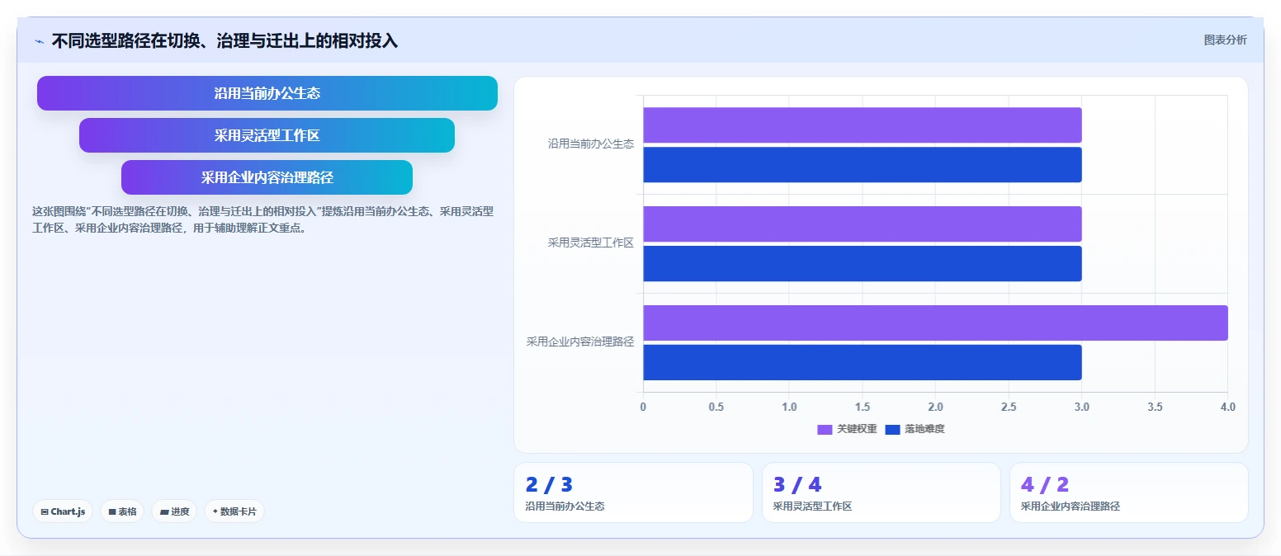Viewport: 1281px width, 556px height.
Task: Click the 2 / 3 data card value
Action: pos(549,485)
